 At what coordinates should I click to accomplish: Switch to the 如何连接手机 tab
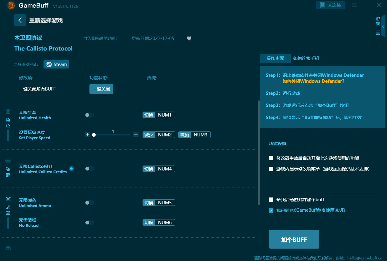(x=306, y=58)
